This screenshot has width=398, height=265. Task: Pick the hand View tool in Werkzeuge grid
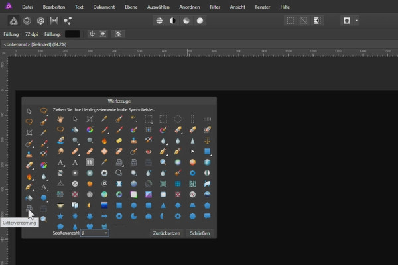coord(60,119)
